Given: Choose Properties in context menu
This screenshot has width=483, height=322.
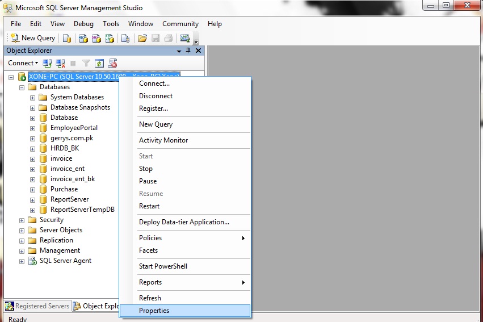Looking at the screenshot, I should click(x=185, y=311).
